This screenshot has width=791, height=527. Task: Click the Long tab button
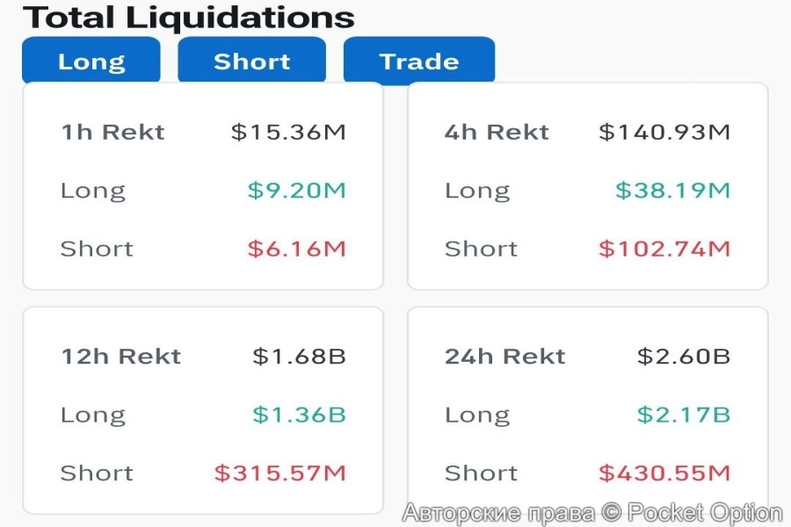coord(91,61)
